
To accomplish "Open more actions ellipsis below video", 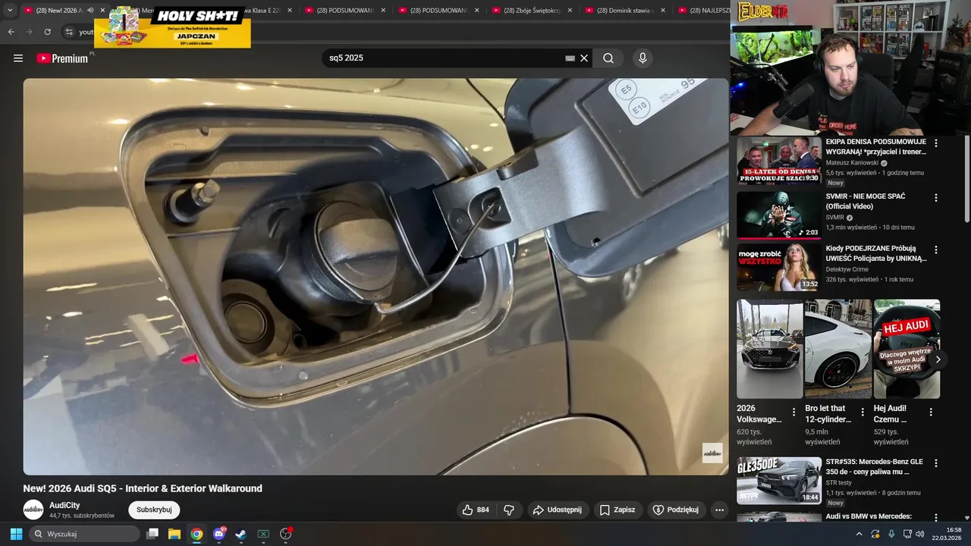I will coord(719,510).
